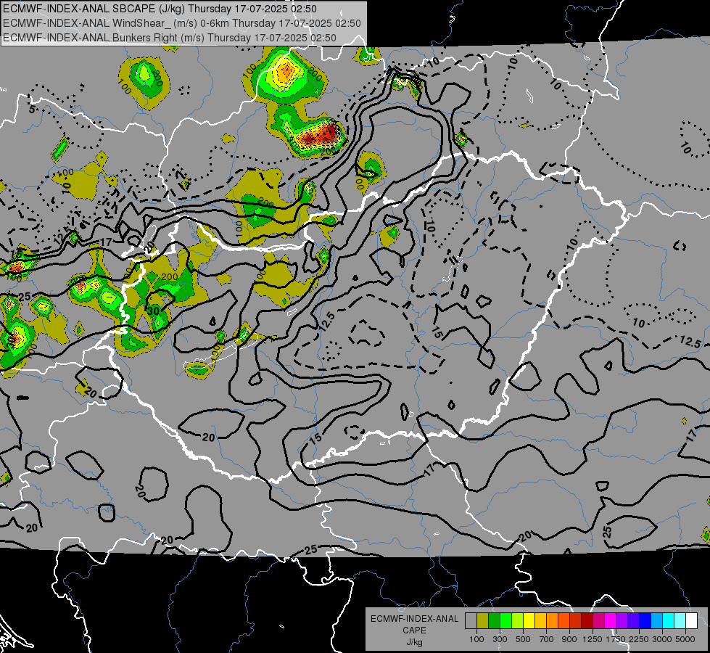Click the 100 value under the legend
The image size is (710, 653).
(476, 639)
